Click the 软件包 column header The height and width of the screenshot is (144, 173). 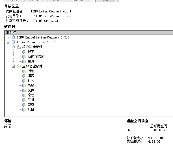(89, 33)
